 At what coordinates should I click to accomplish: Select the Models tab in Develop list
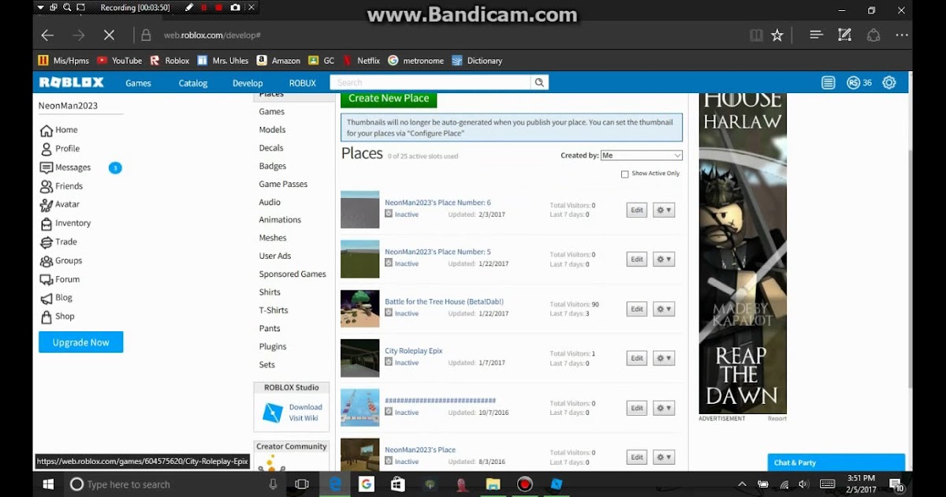click(273, 129)
